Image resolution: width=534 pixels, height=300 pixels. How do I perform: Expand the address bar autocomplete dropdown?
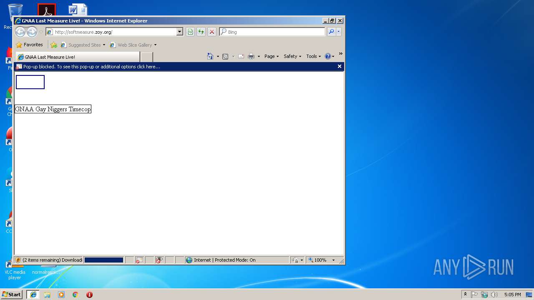pyautogui.click(x=180, y=32)
